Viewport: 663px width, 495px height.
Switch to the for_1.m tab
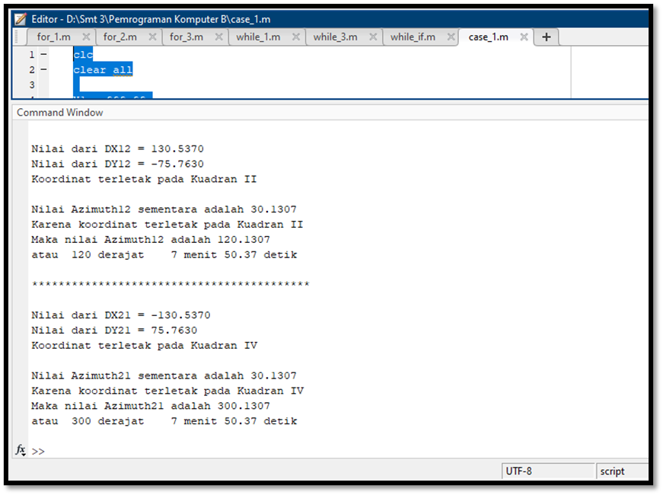54,37
